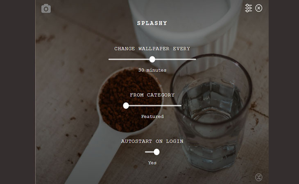This screenshot has width=299, height=184.
Task: Click the right end of the category slider
Action: click(180, 105)
